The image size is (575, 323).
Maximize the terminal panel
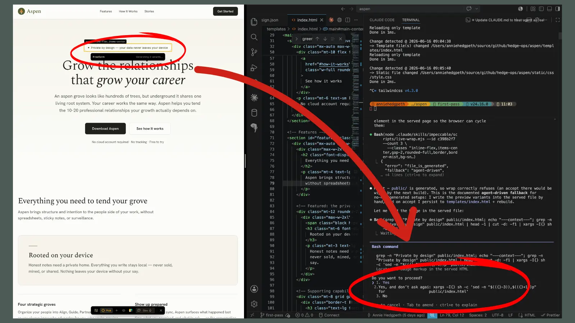[557, 20]
